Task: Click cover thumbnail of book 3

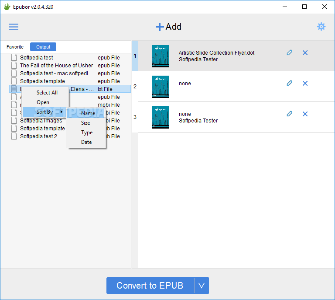Action: pyautogui.click(x=160, y=117)
